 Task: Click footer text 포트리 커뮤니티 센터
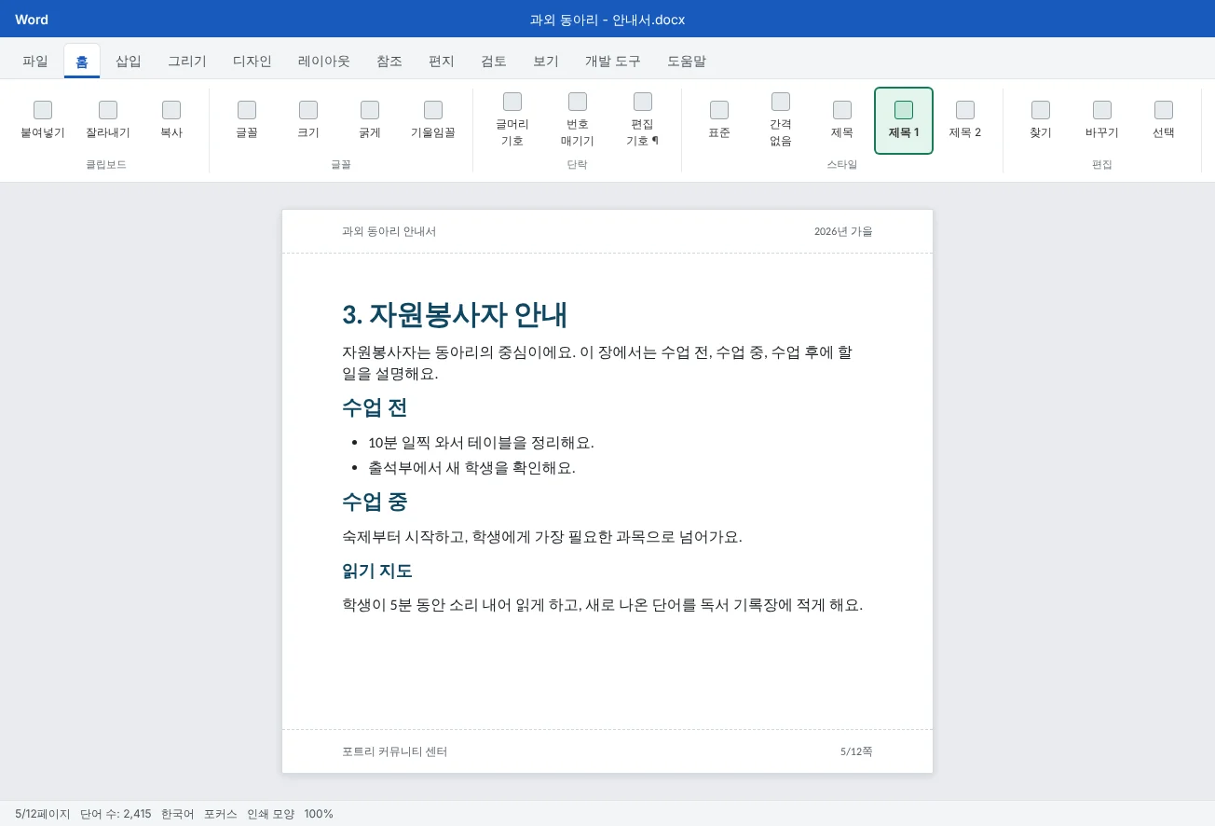395,751
